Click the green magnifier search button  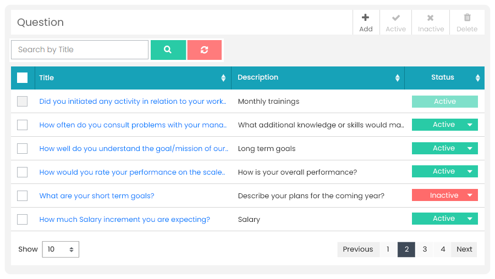[x=168, y=50]
